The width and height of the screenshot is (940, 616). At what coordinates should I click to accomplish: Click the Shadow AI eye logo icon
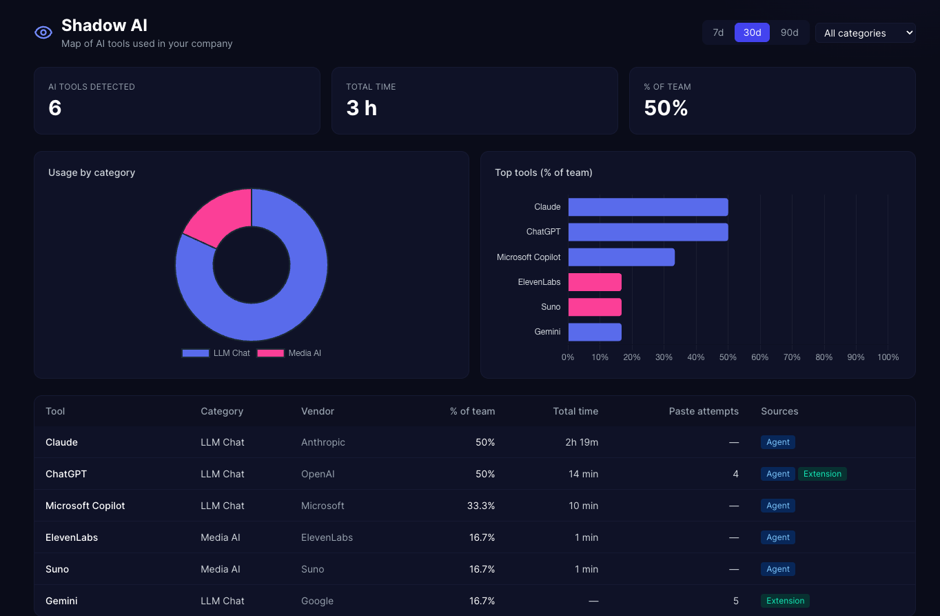coord(43,32)
